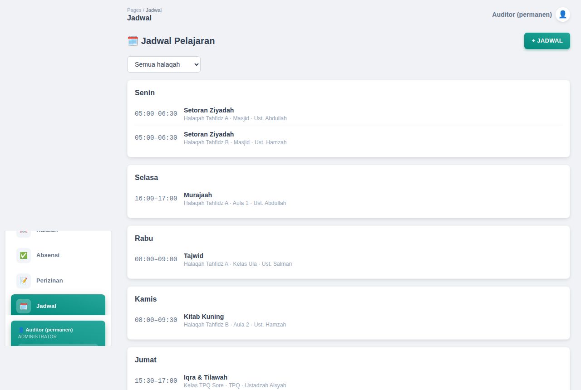Click the Iqra & Tilawah schedule entry title
The image size is (581, 390).
pyautogui.click(x=206, y=377)
